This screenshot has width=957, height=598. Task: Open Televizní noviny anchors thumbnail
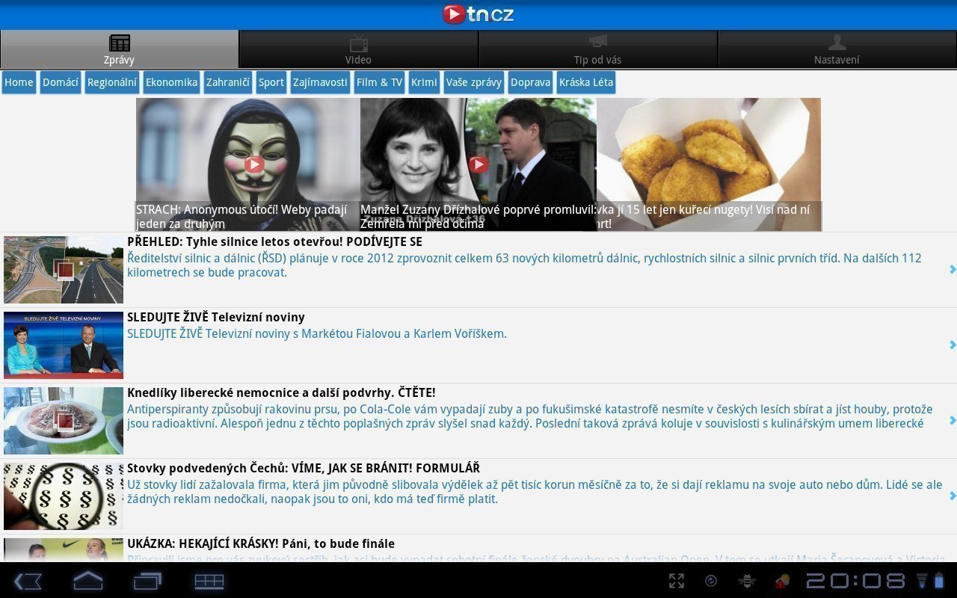coord(64,345)
